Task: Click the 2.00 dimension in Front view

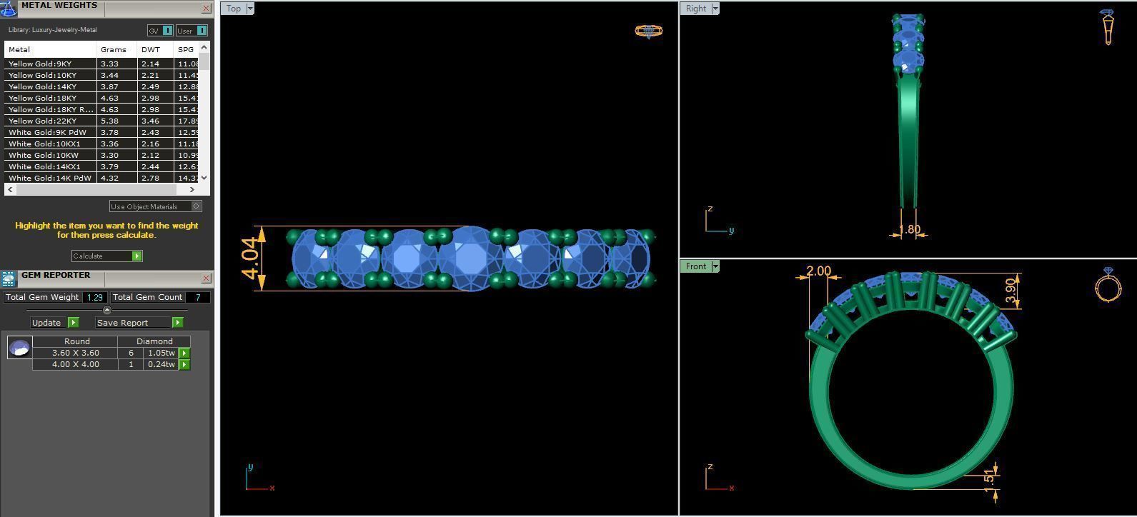Action: coord(818,271)
